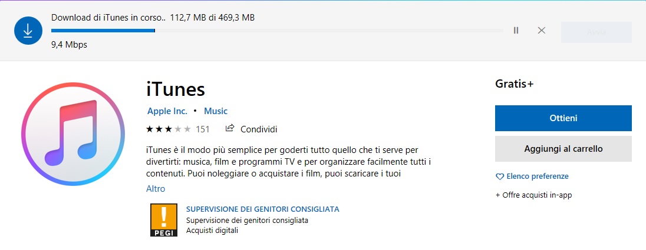Pause the iTunes download

516,31
